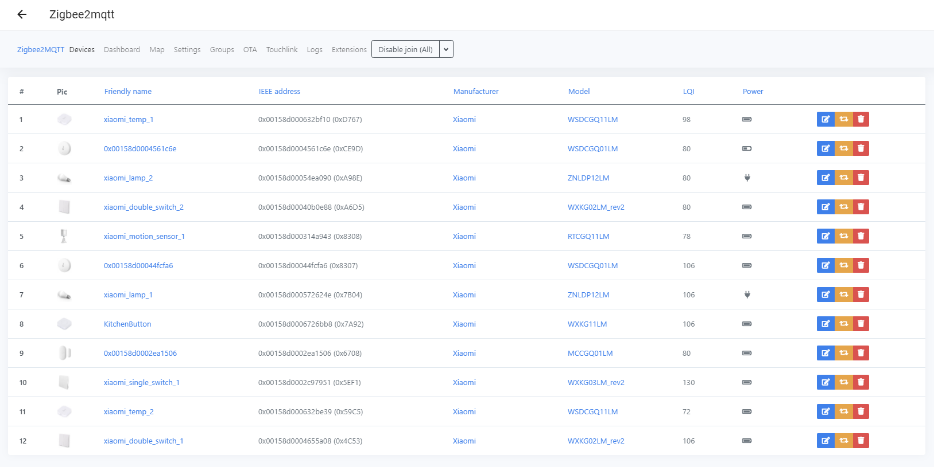The image size is (934, 467).
Task: Switch to the Map tab
Action: 157,50
